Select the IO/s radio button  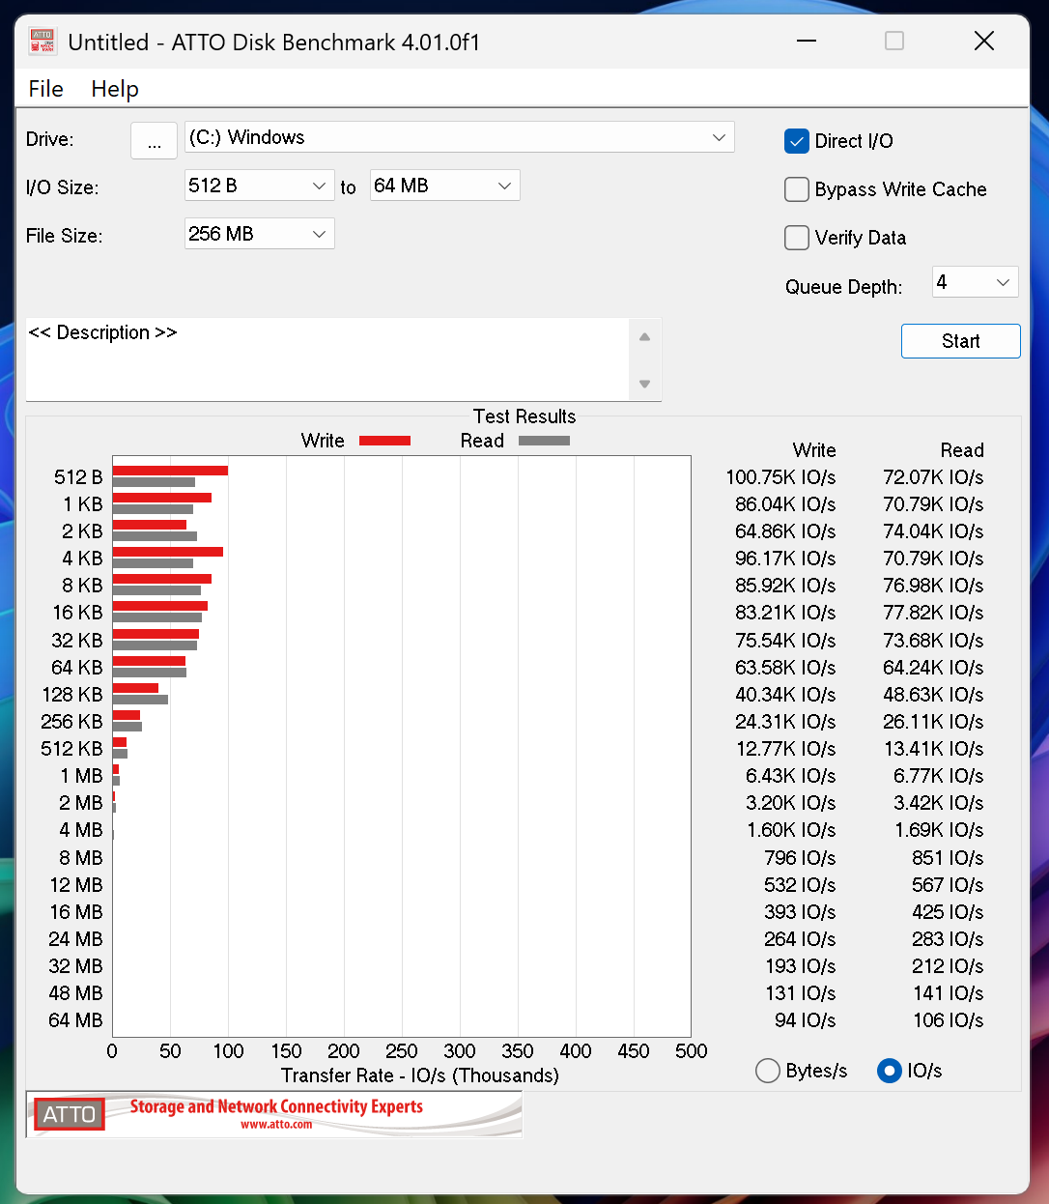[x=889, y=1071]
